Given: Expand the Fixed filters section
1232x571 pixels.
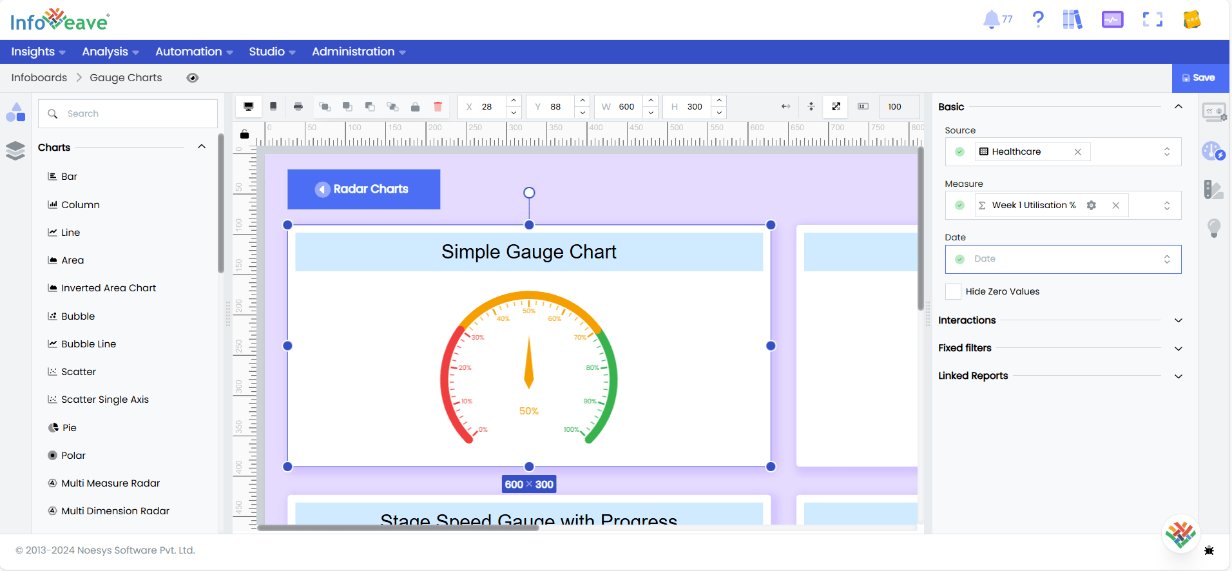Looking at the screenshot, I should pos(1179,349).
